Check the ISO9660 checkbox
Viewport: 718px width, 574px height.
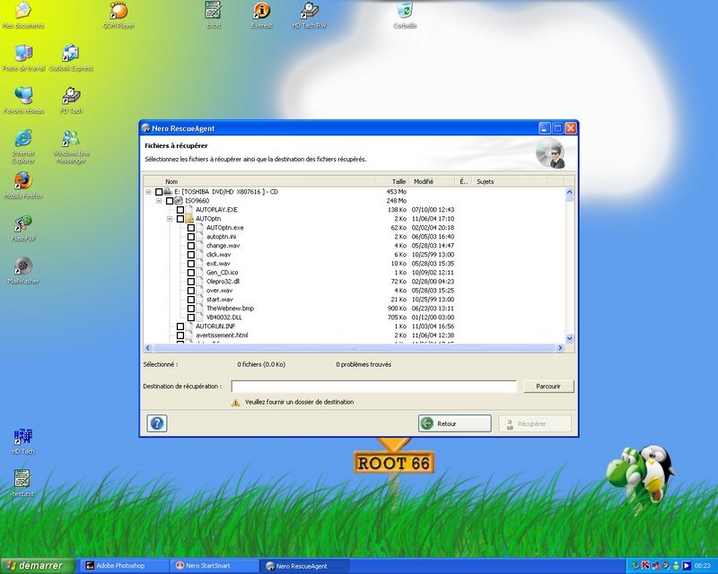[170, 201]
